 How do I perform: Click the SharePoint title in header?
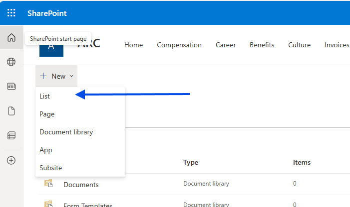[47, 13]
